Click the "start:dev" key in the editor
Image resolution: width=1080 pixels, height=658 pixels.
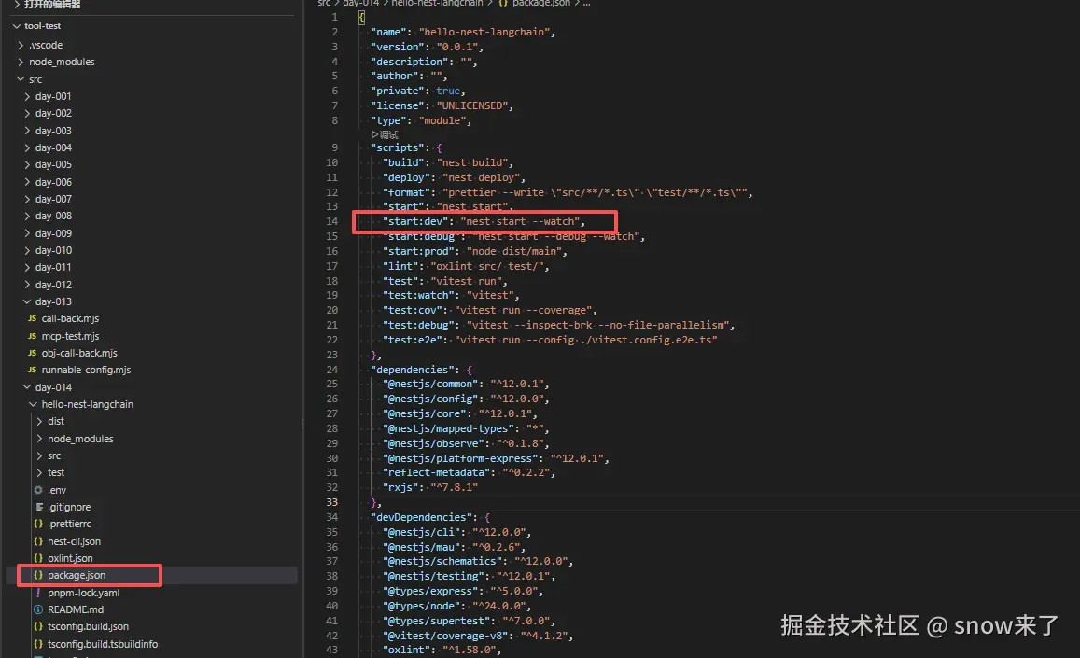[415, 221]
